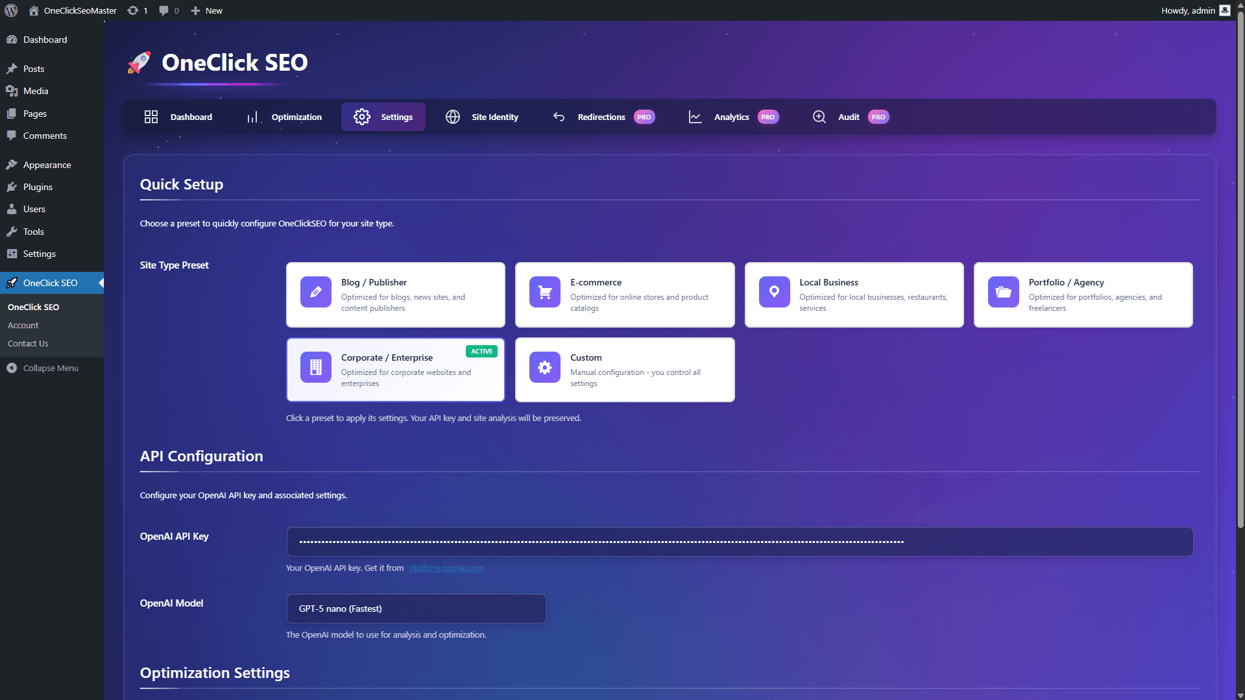Go to the Account submenu page

pos(23,325)
